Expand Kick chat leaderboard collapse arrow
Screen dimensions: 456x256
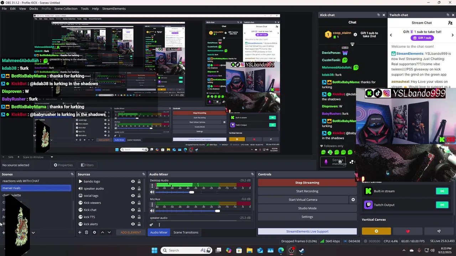tap(352, 44)
